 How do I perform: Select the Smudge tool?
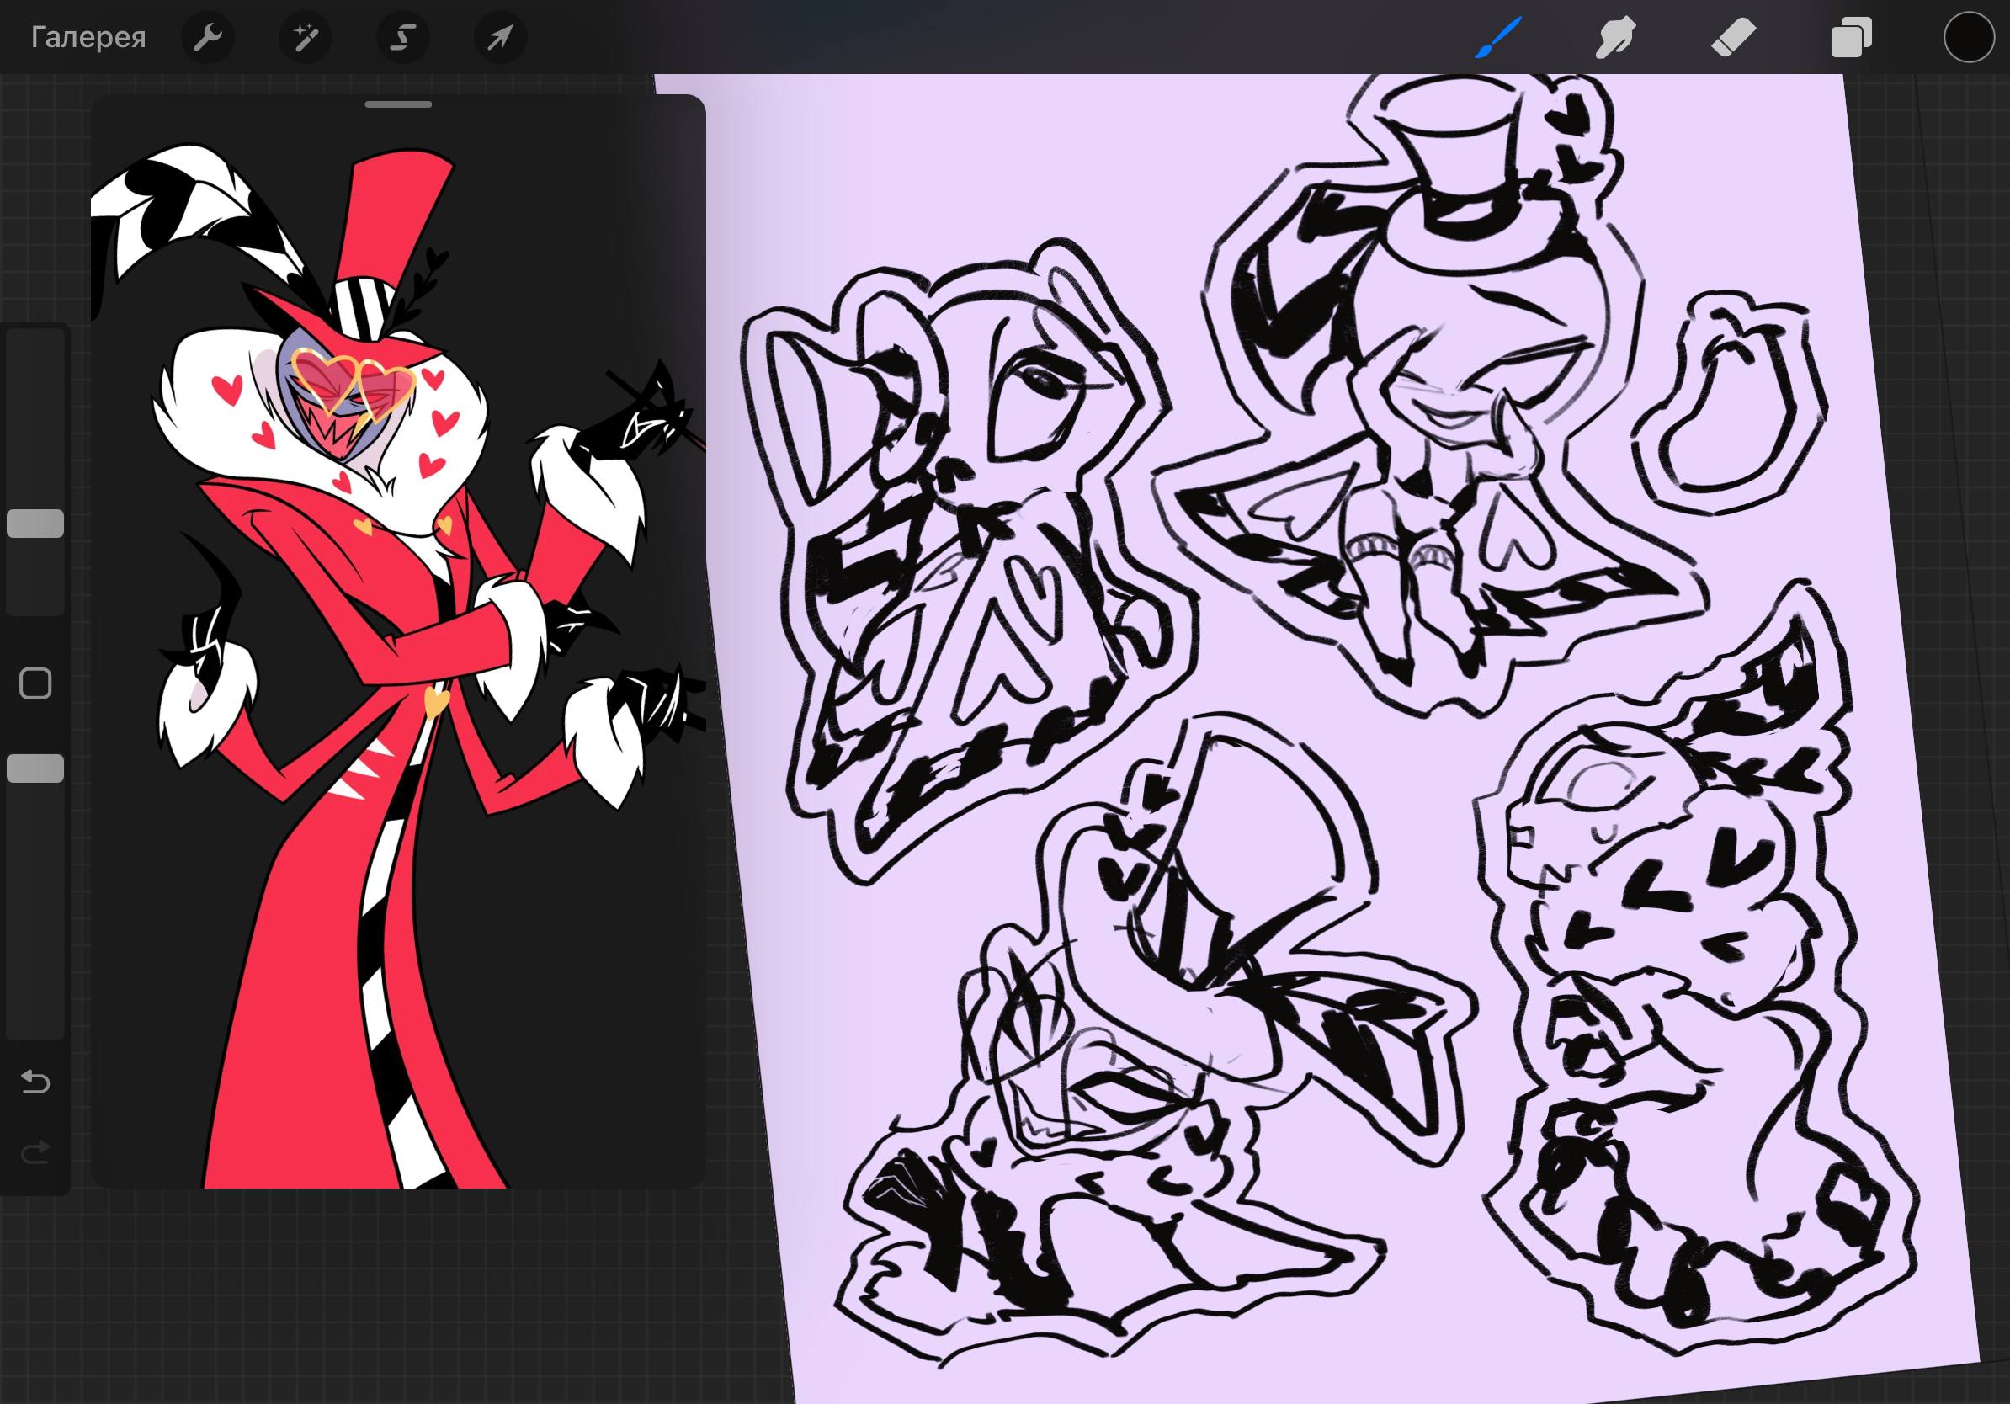[1615, 38]
